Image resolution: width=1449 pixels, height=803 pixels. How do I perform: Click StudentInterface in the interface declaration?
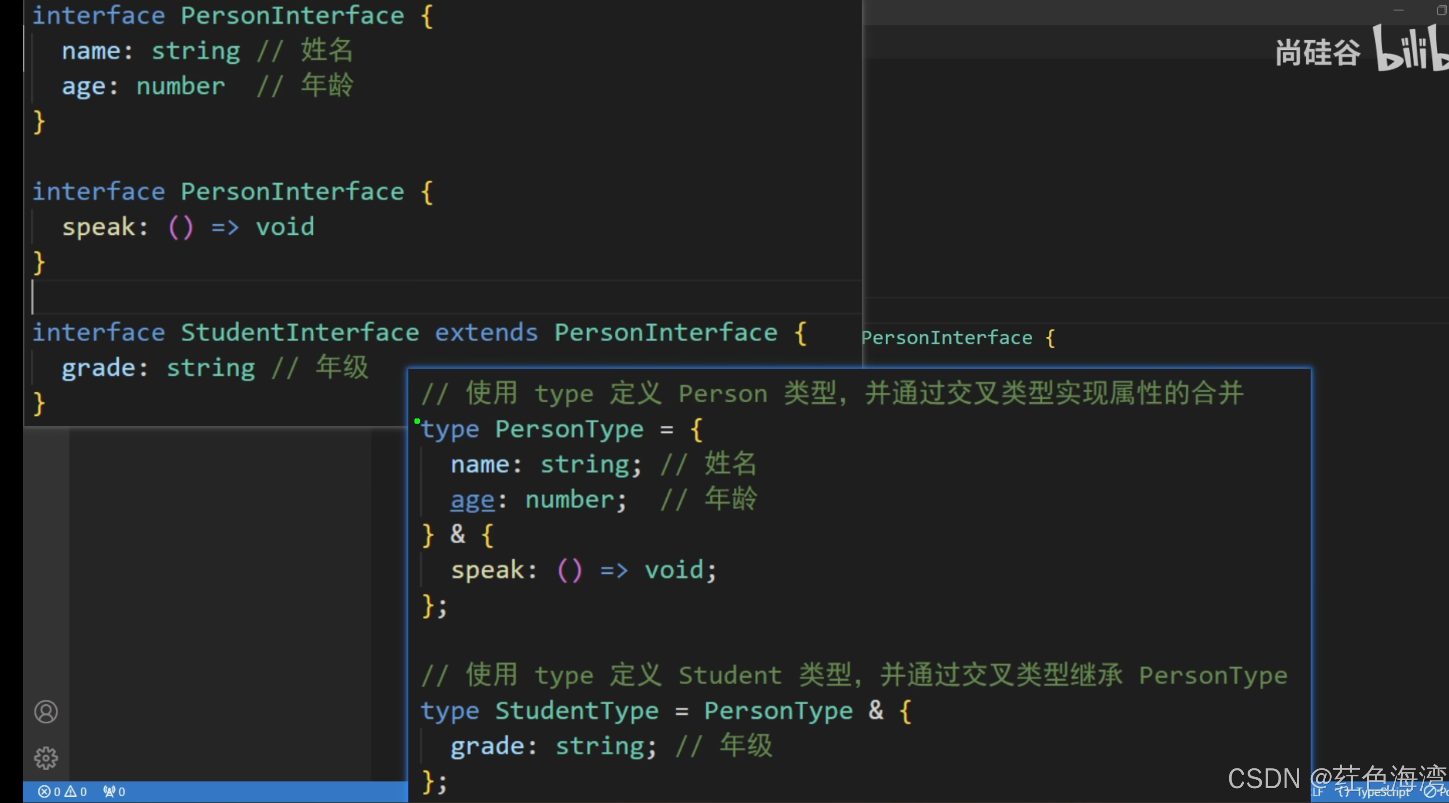tap(300, 332)
